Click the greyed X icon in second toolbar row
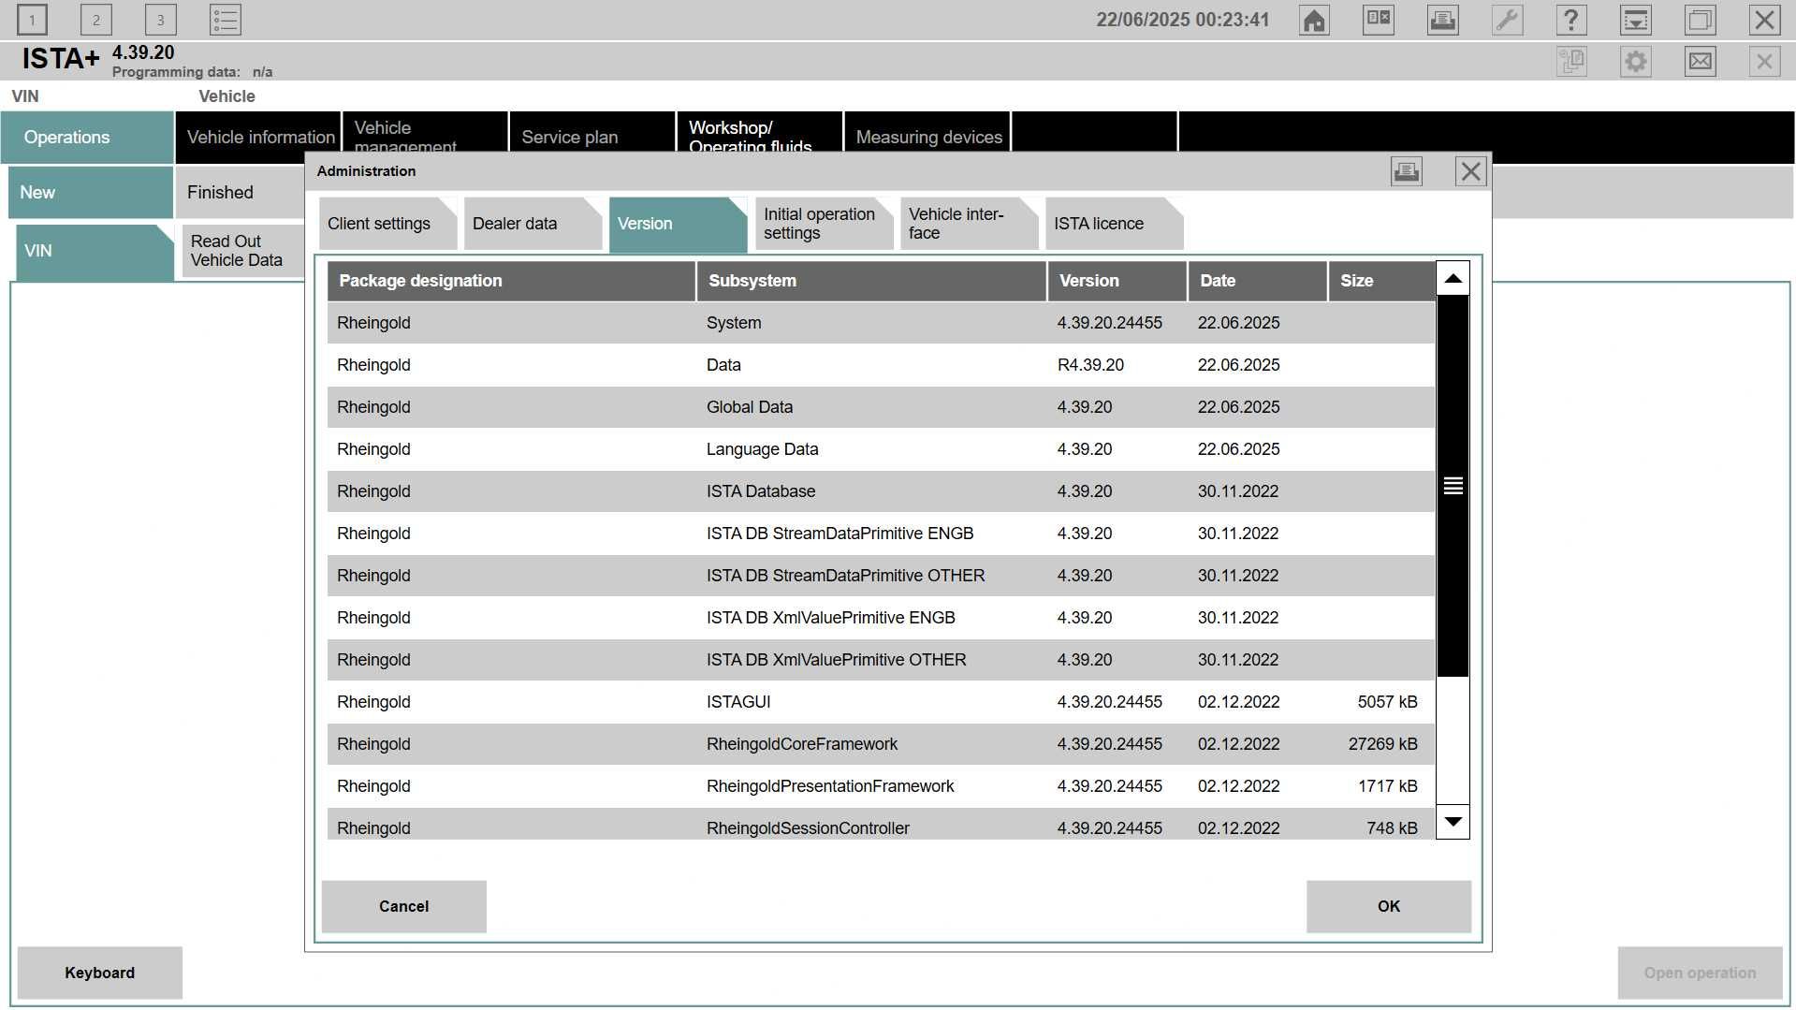The width and height of the screenshot is (1796, 1010). pyautogui.click(x=1765, y=62)
